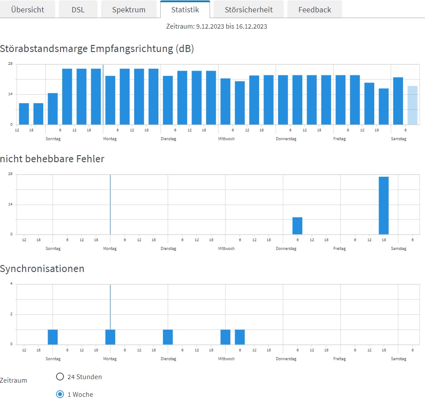Select the 24 Stunden radio button
This screenshot has width=425, height=399.
60,377
